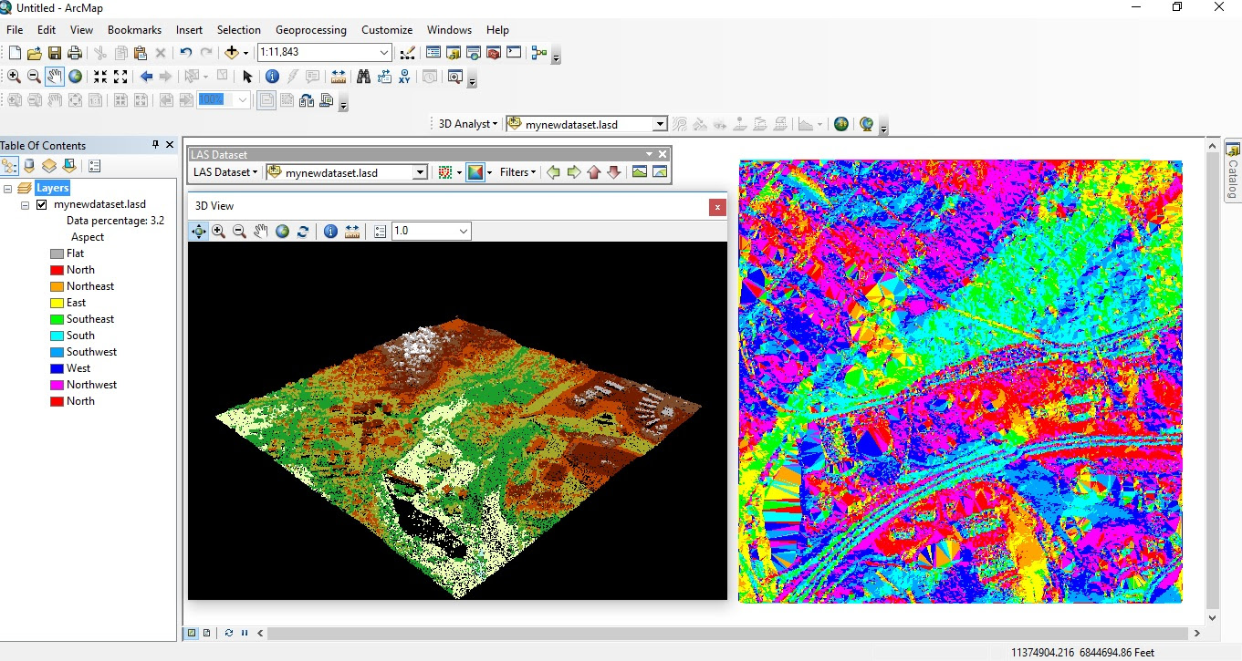Click the Find binoculars icon

coord(363,77)
